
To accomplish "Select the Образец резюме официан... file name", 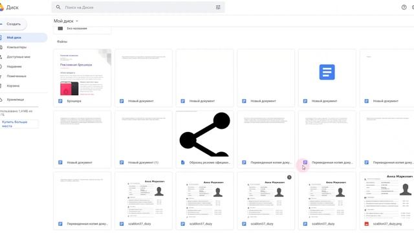I will [210, 162].
